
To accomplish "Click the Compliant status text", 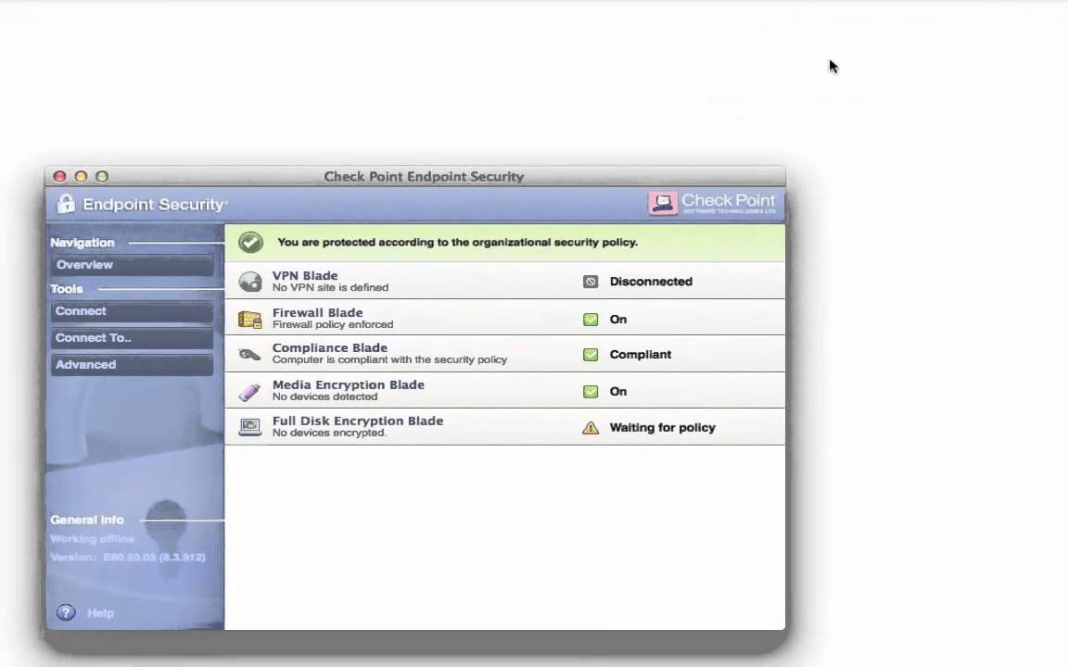I will tap(641, 355).
